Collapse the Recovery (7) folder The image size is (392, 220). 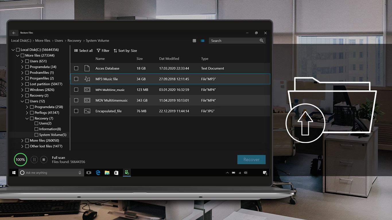(27, 118)
